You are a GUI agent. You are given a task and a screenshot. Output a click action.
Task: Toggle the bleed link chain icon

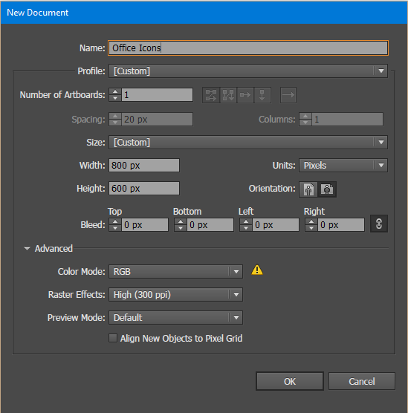coord(379,224)
